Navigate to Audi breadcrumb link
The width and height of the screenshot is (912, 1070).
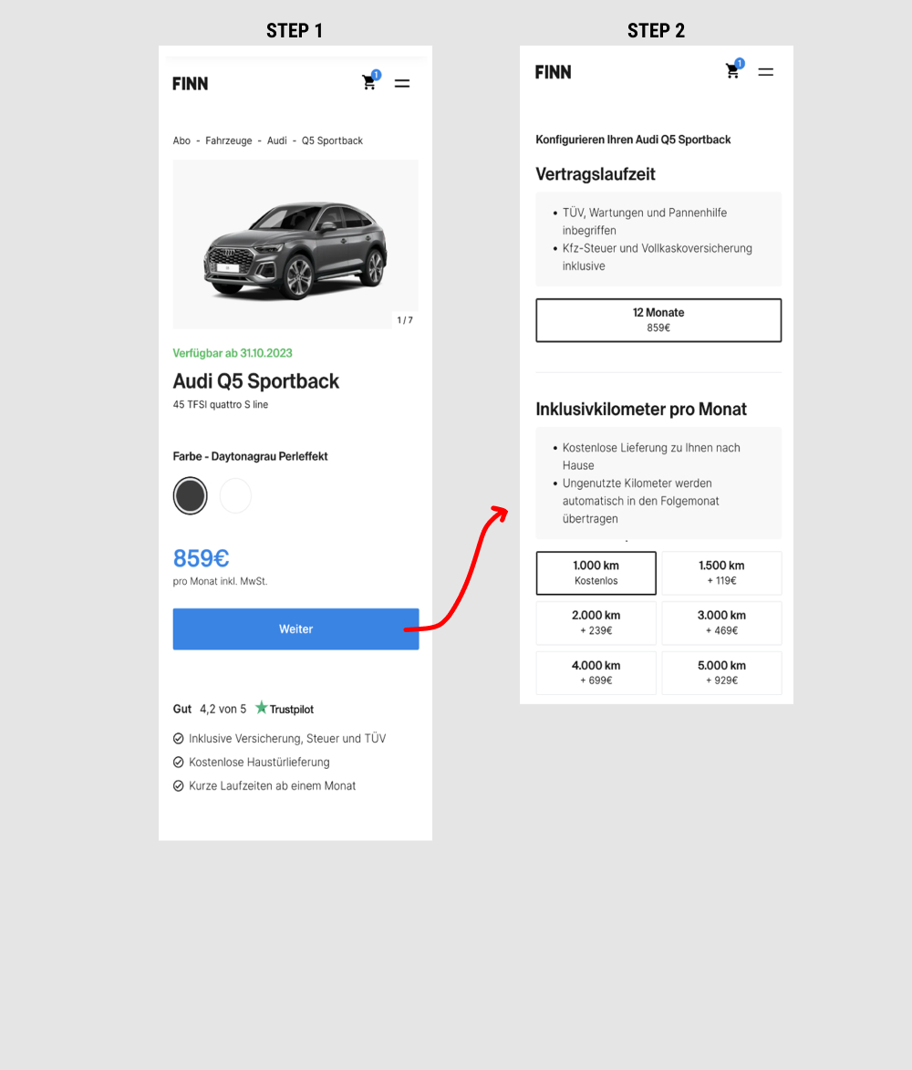[x=277, y=140]
